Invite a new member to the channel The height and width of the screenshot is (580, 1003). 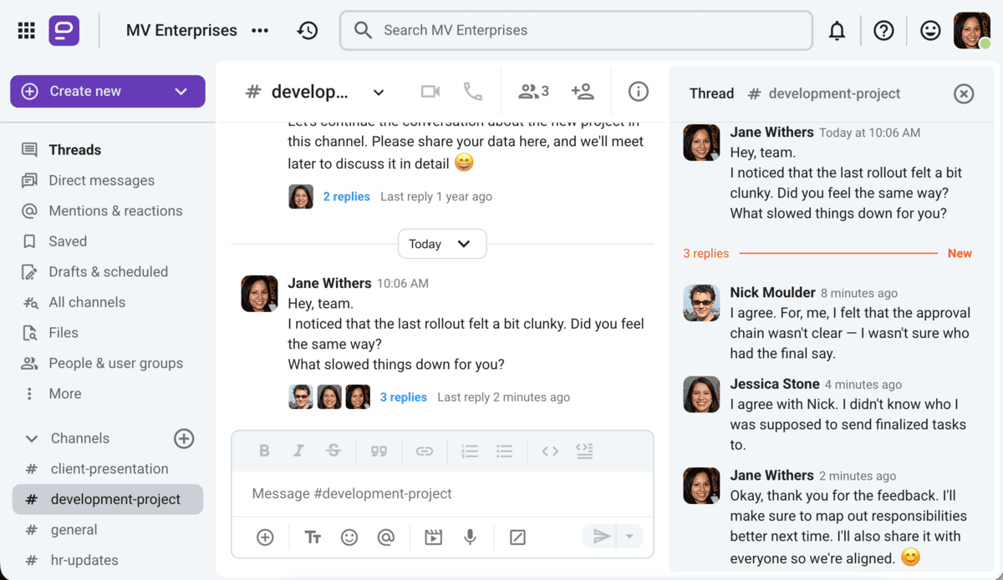583,92
